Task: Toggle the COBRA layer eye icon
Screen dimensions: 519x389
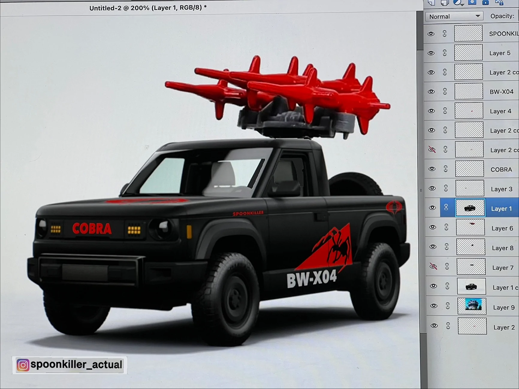Action: pos(432,169)
